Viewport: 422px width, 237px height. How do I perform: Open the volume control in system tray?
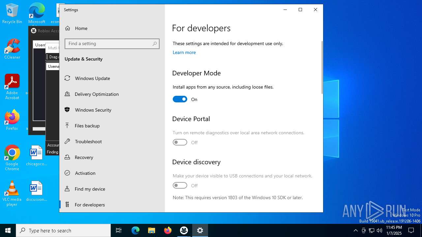[x=379, y=230]
